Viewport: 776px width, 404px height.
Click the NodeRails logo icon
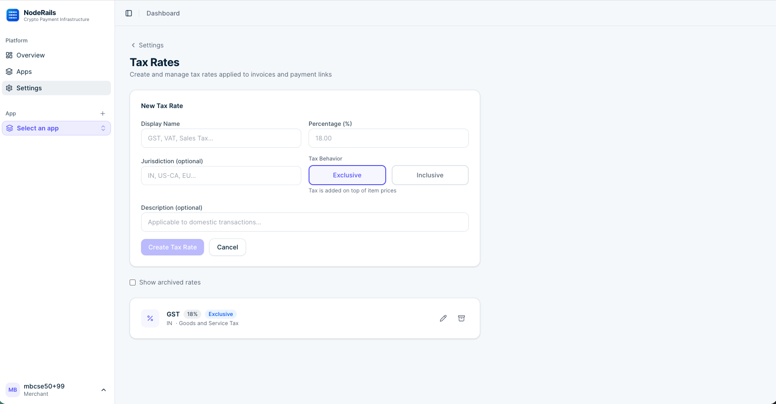13,15
